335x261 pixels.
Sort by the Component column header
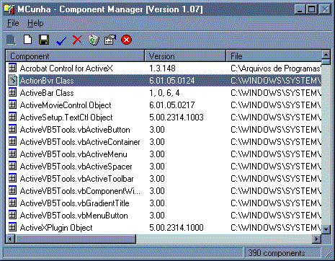point(75,56)
